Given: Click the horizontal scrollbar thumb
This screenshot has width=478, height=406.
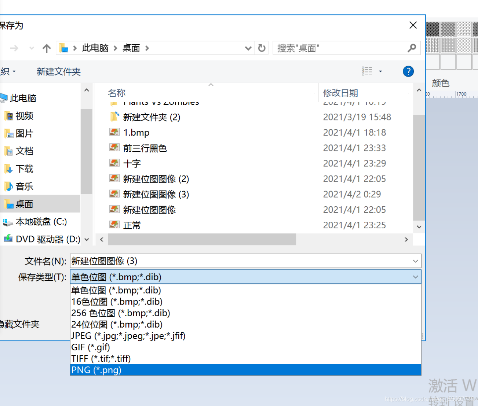Looking at the screenshot, I should [x=202, y=239].
